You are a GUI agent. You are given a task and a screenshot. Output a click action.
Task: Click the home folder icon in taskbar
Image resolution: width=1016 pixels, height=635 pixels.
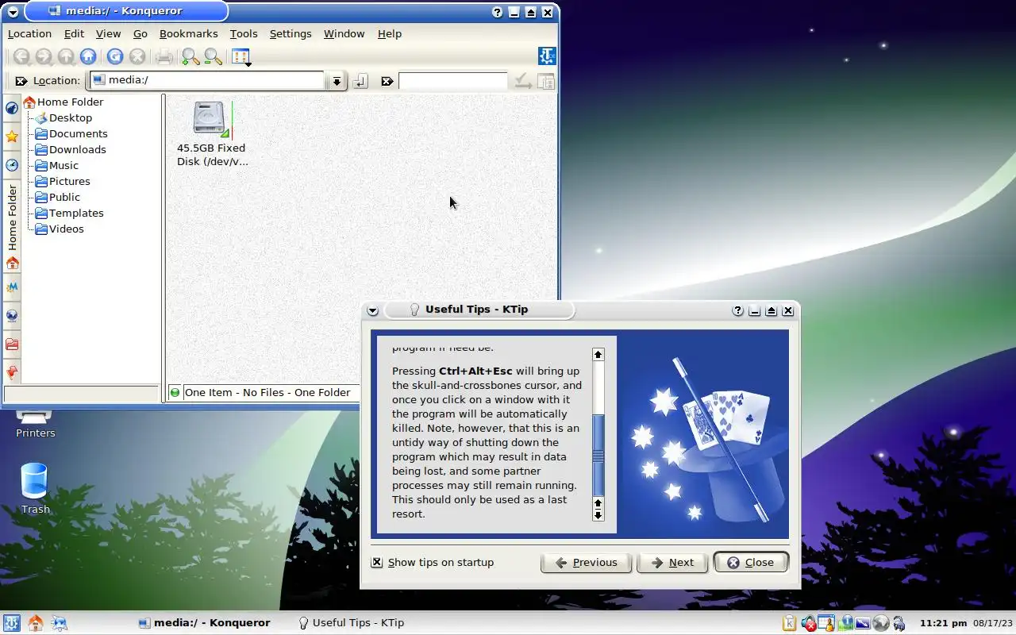pos(36,622)
